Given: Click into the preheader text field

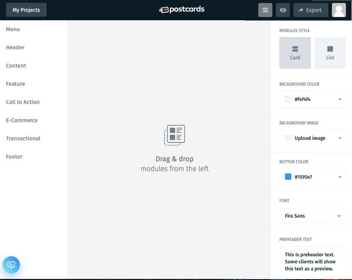Looking at the screenshot, I should coord(312,262).
